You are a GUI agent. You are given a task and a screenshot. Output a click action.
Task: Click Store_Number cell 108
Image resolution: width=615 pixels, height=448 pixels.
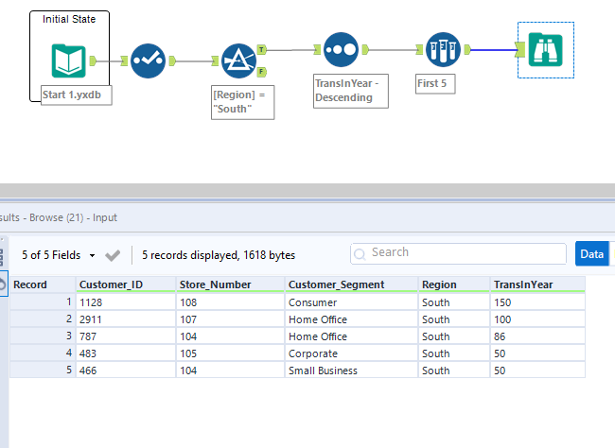pos(230,302)
